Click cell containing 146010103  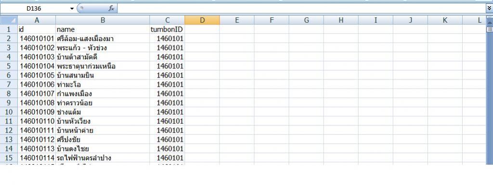37,57
